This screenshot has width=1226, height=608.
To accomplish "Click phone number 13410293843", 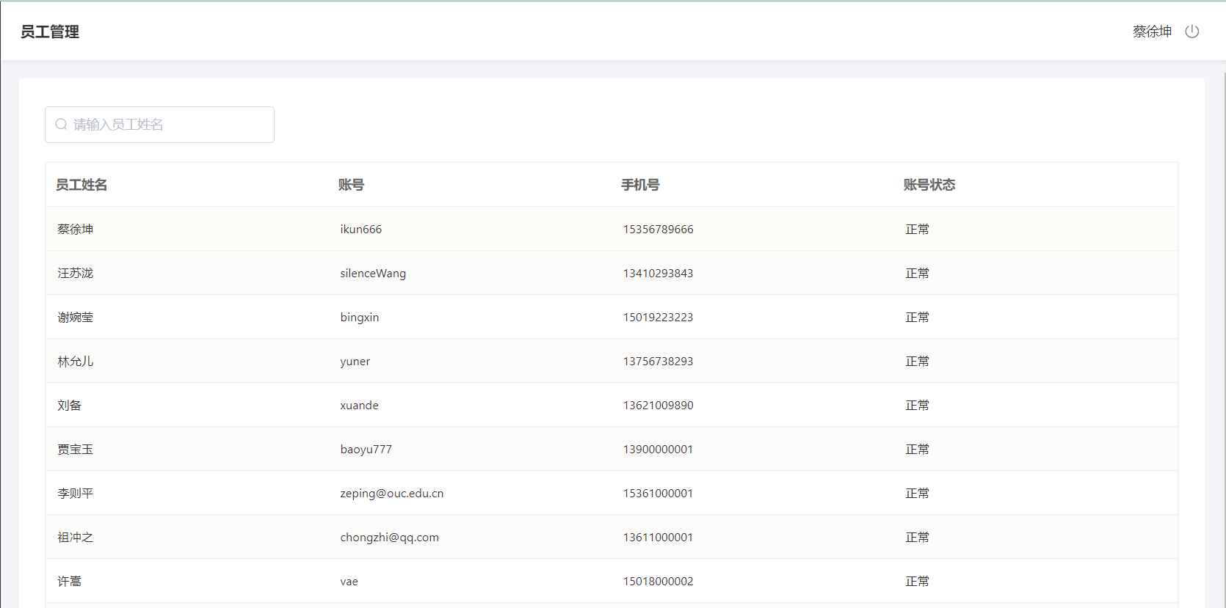I will pyautogui.click(x=659, y=274).
